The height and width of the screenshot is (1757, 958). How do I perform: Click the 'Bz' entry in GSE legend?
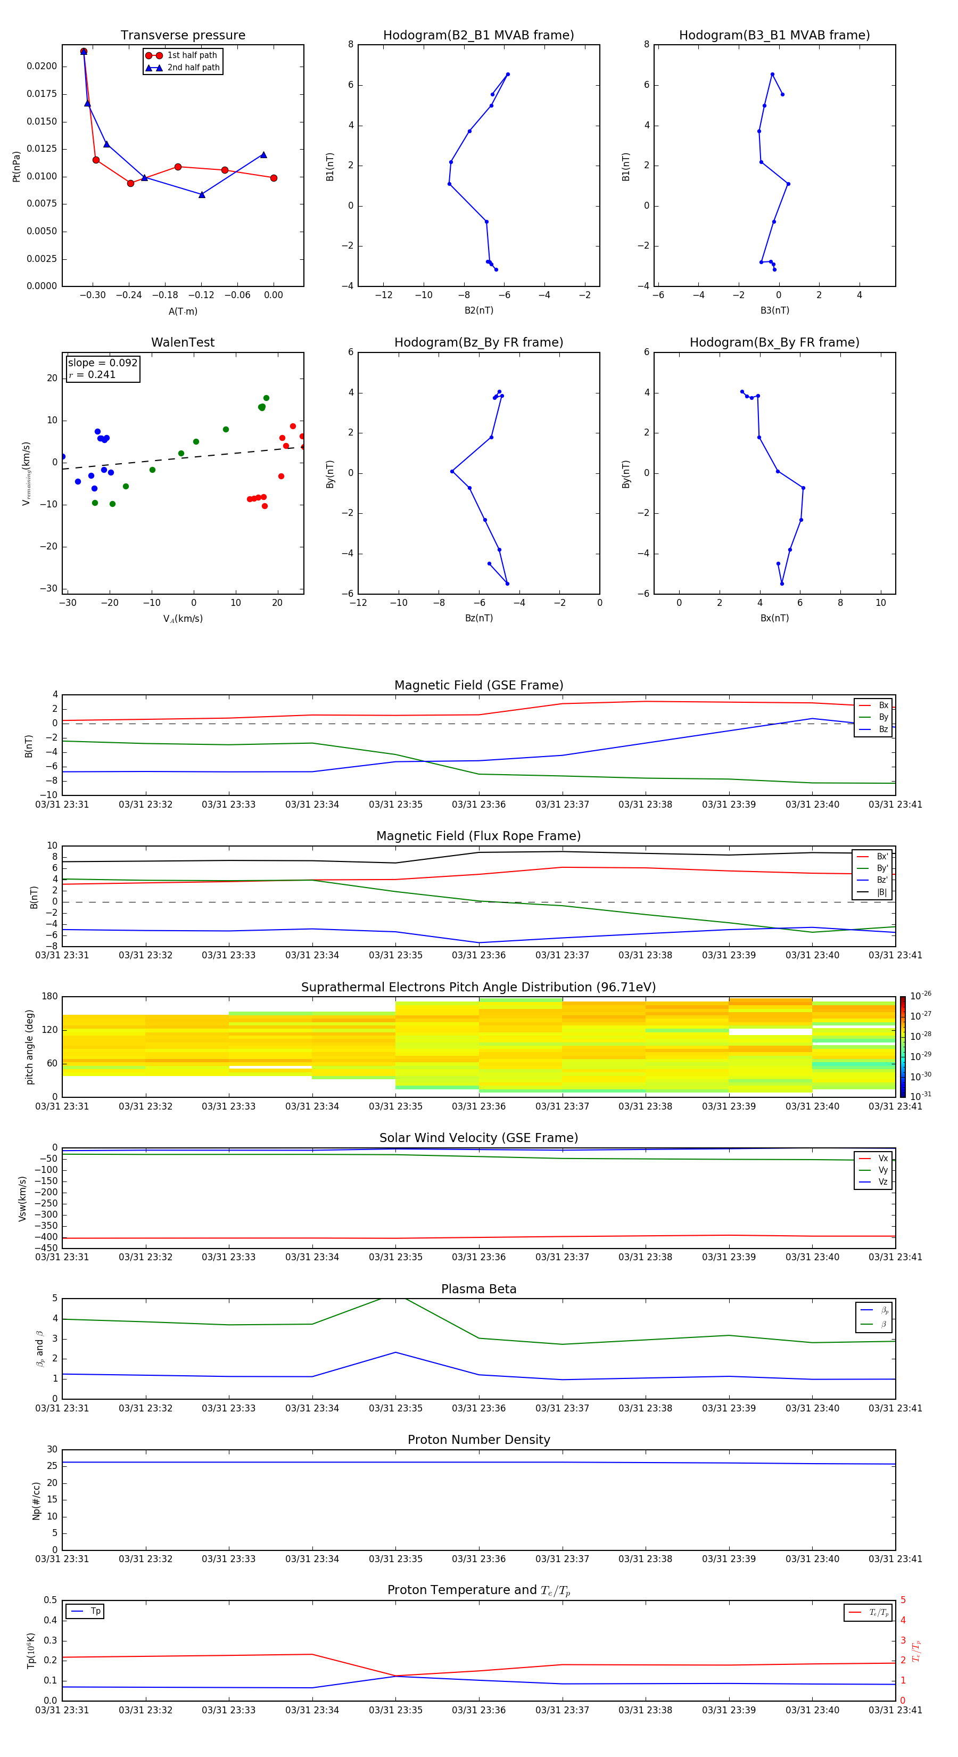click(873, 729)
